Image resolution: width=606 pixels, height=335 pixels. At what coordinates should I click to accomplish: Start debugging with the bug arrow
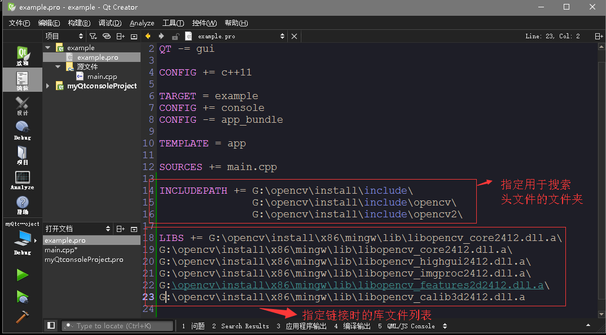(x=23, y=297)
